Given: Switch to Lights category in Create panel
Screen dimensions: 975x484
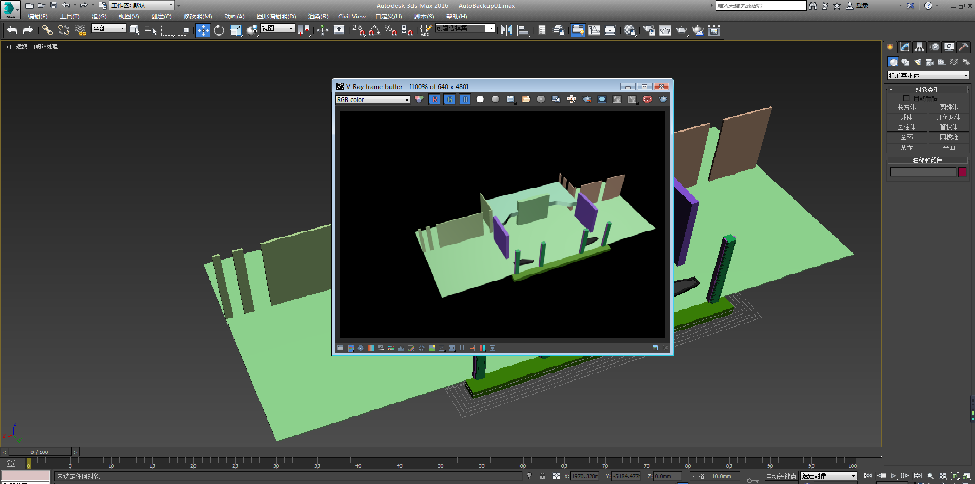Looking at the screenshot, I should pos(917,62).
